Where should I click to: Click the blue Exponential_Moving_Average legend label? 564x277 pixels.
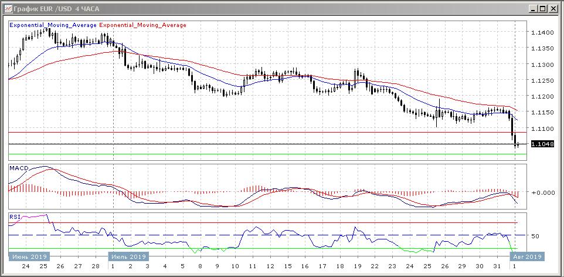54,25
